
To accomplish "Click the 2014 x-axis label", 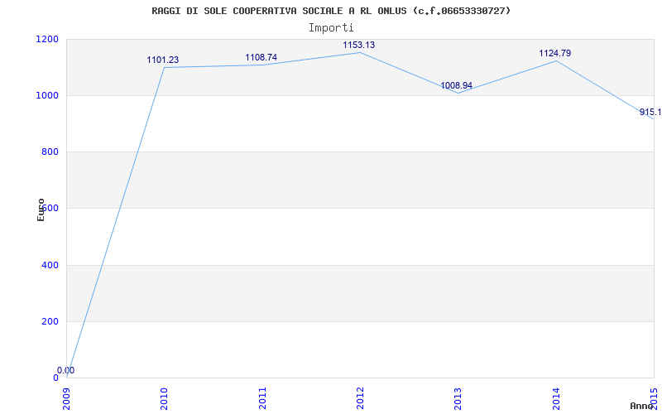I will 556,398.
